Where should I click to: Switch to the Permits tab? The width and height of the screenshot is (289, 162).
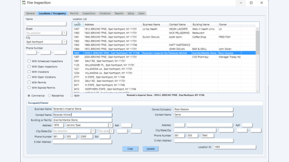(x=74, y=13)
